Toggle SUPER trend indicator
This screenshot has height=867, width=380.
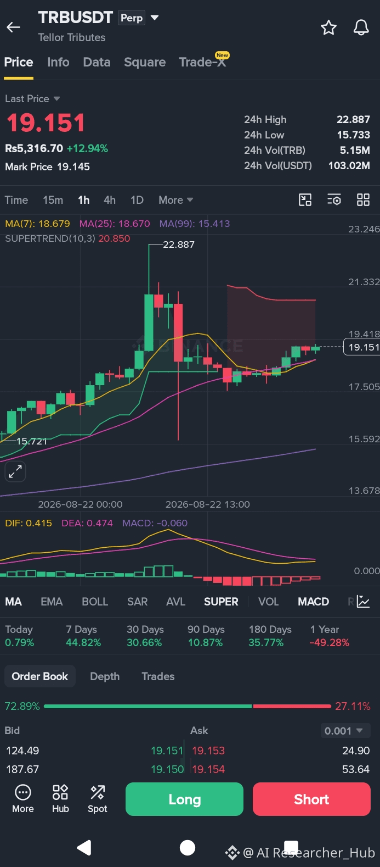(221, 602)
